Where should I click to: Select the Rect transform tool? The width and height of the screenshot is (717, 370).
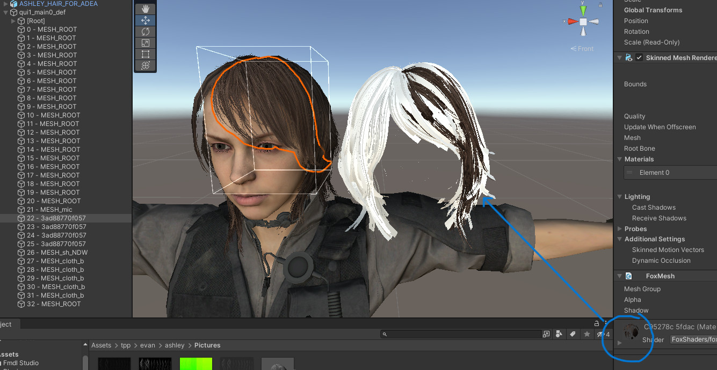point(145,54)
